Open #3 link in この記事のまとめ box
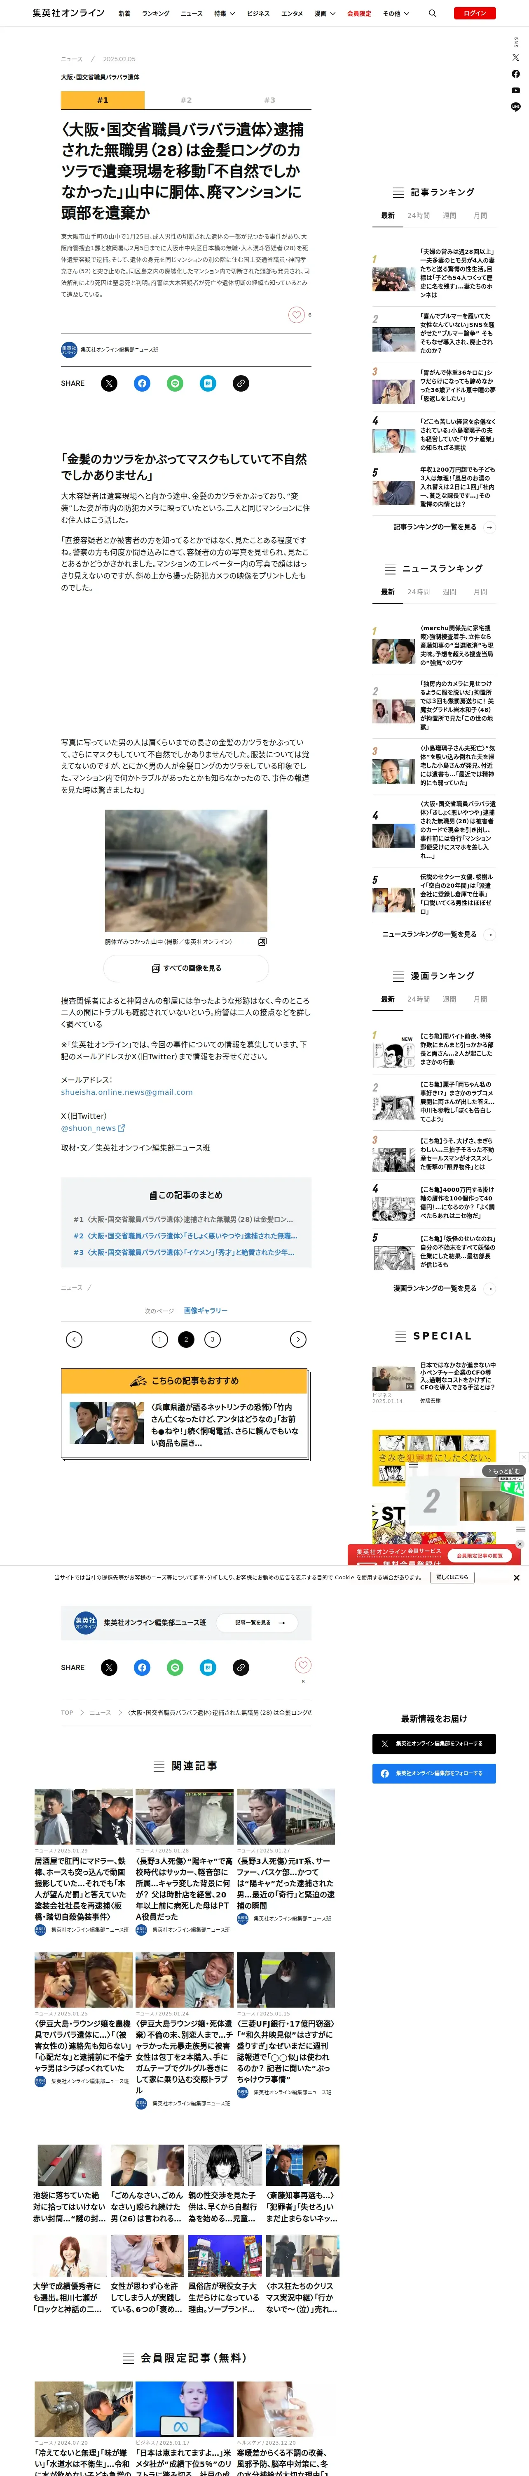The width and height of the screenshot is (529, 2476). click(185, 1252)
